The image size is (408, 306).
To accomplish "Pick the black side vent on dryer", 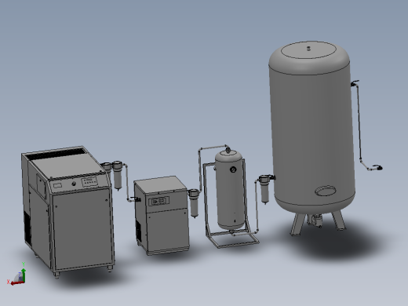I will (138, 232).
